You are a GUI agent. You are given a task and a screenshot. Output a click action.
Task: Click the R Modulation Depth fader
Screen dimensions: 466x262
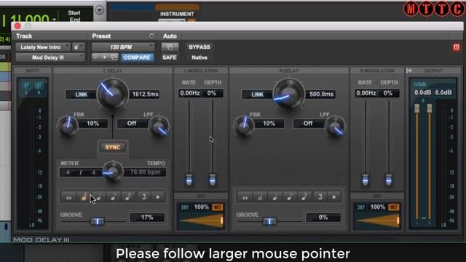pyautogui.click(x=388, y=180)
